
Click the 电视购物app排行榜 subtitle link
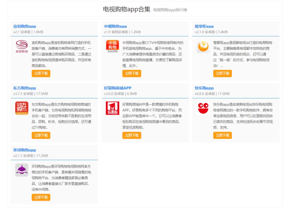170,10
